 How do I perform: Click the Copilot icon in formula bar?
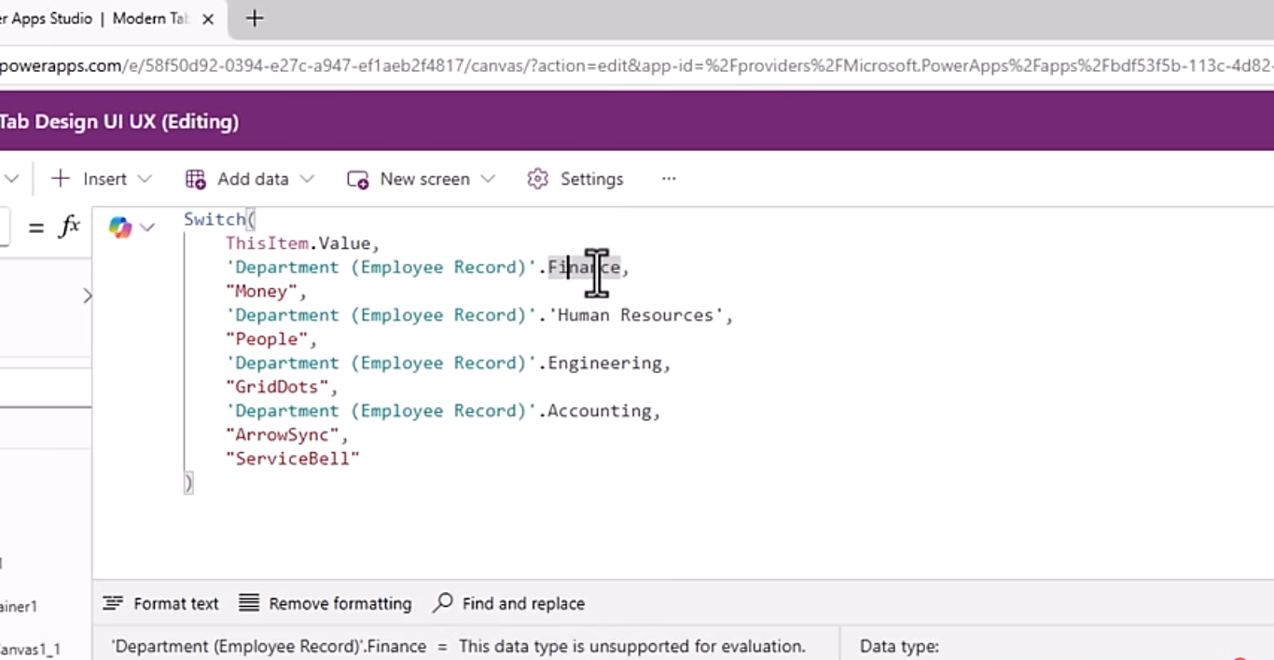coord(120,227)
